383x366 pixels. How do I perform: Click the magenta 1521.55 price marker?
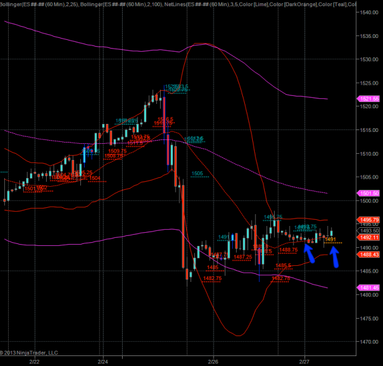(369, 99)
